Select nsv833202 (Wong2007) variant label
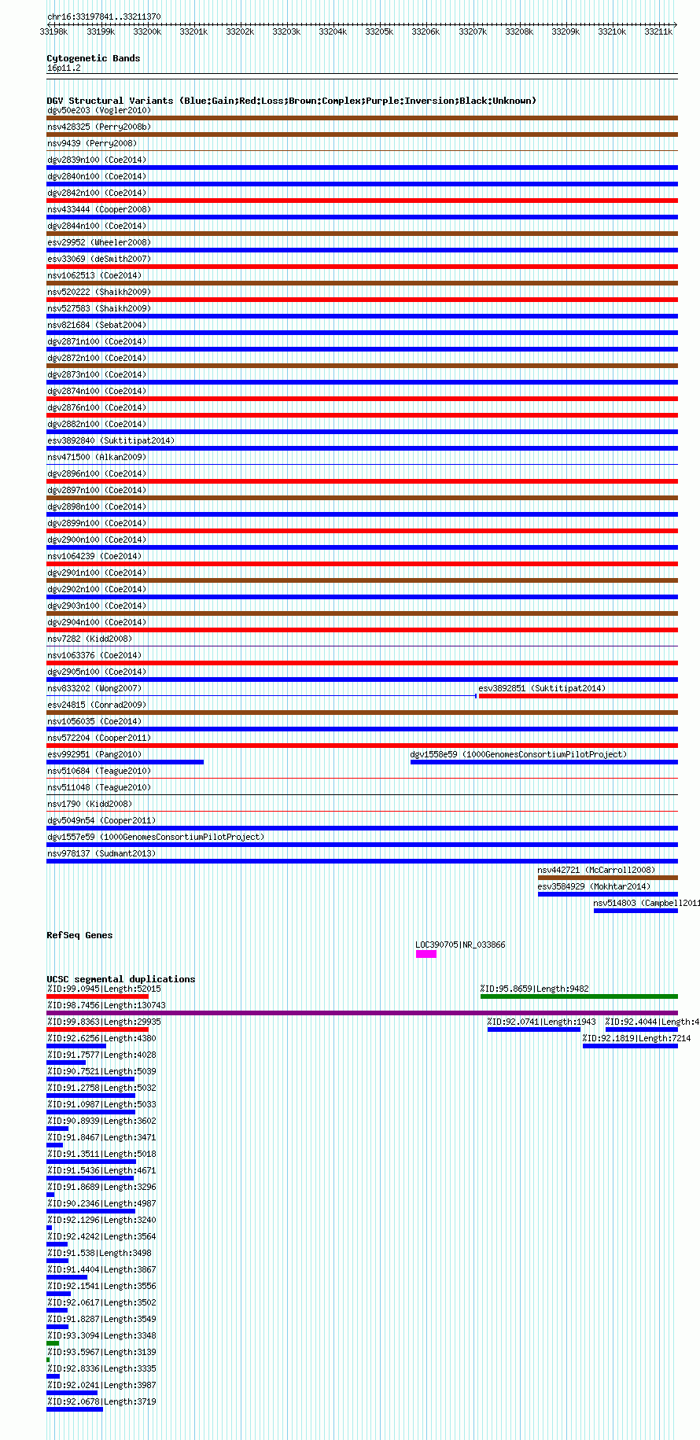The image size is (700, 1440). point(94,688)
